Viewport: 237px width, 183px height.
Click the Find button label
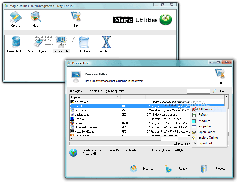pos(223,91)
